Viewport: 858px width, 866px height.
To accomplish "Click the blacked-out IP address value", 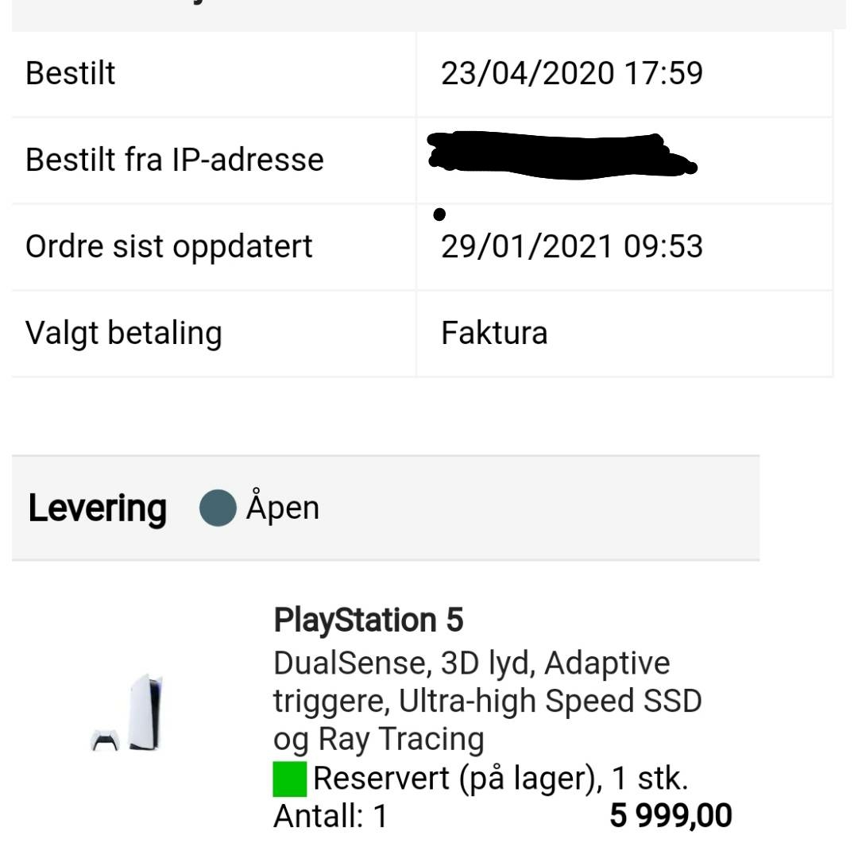I will (562, 156).
